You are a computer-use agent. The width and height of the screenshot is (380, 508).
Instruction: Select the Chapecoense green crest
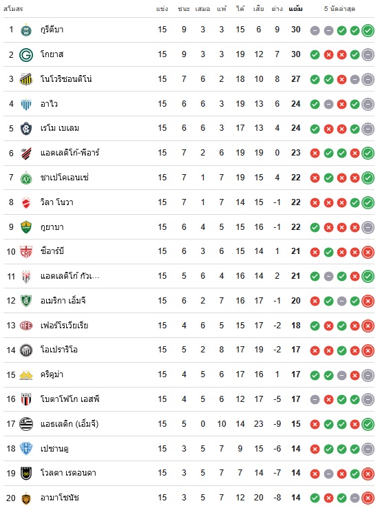[26, 178]
